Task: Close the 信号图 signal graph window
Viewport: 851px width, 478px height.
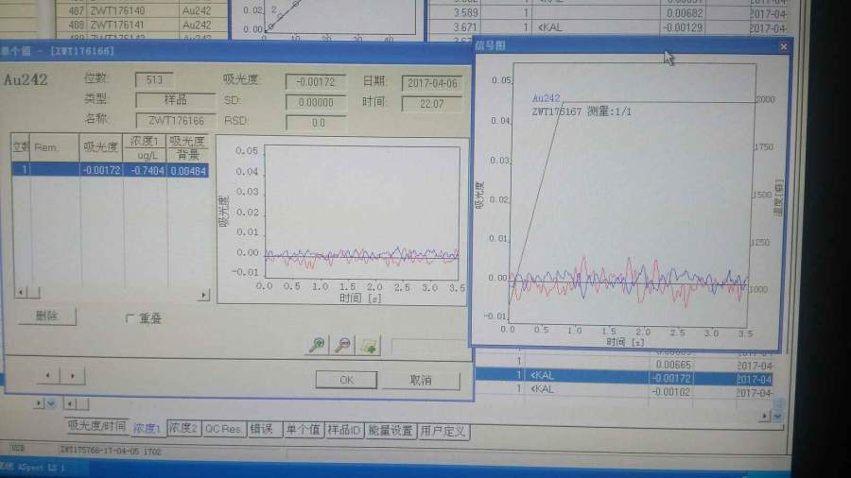Action: 783,46
